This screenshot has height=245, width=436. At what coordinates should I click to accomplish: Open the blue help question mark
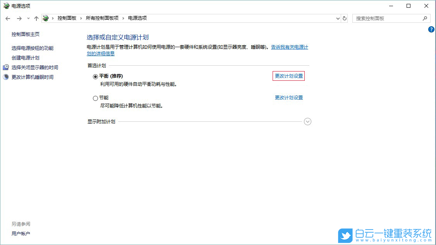(x=431, y=29)
